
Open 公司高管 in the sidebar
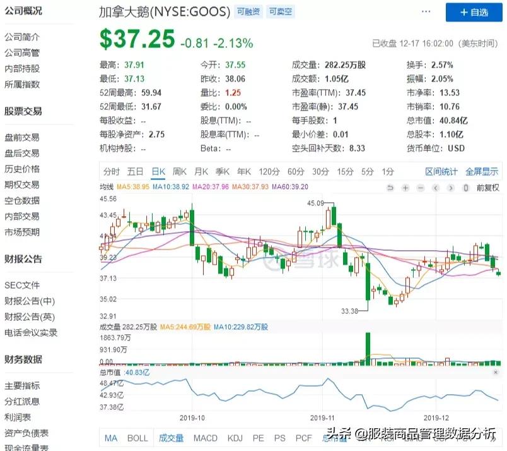pos(22,53)
